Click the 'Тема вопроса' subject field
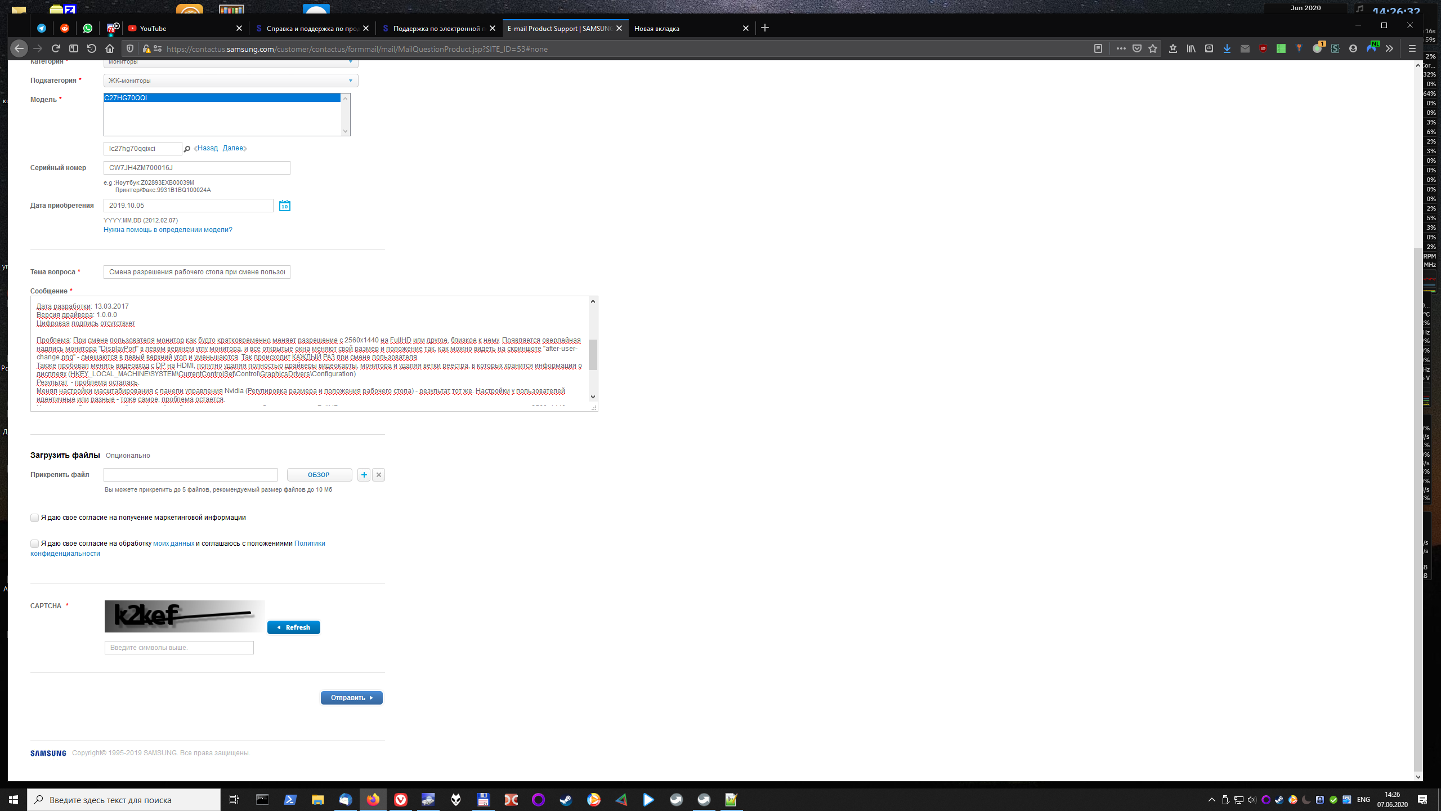Viewport: 1441px width, 811px height. tap(197, 272)
